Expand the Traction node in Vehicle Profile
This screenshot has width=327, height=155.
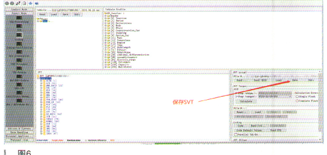(x=105, y=18)
